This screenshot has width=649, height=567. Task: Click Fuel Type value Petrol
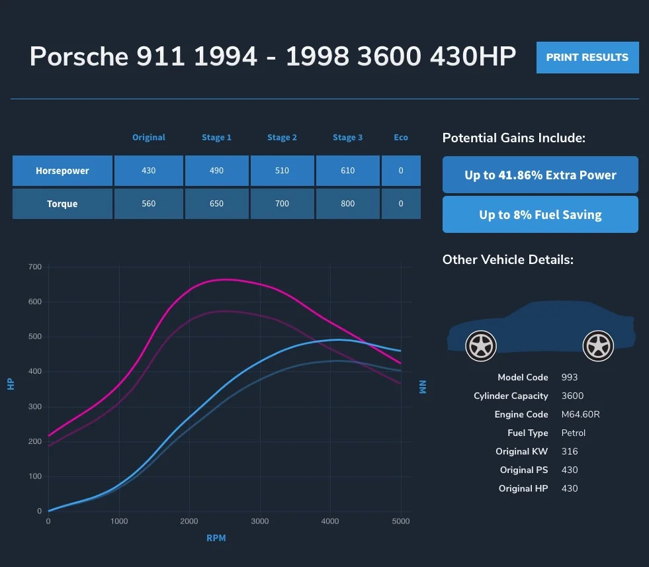(574, 433)
